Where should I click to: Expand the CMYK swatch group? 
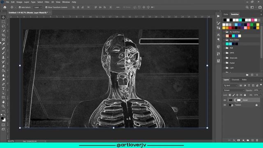pyautogui.click(x=224, y=53)
